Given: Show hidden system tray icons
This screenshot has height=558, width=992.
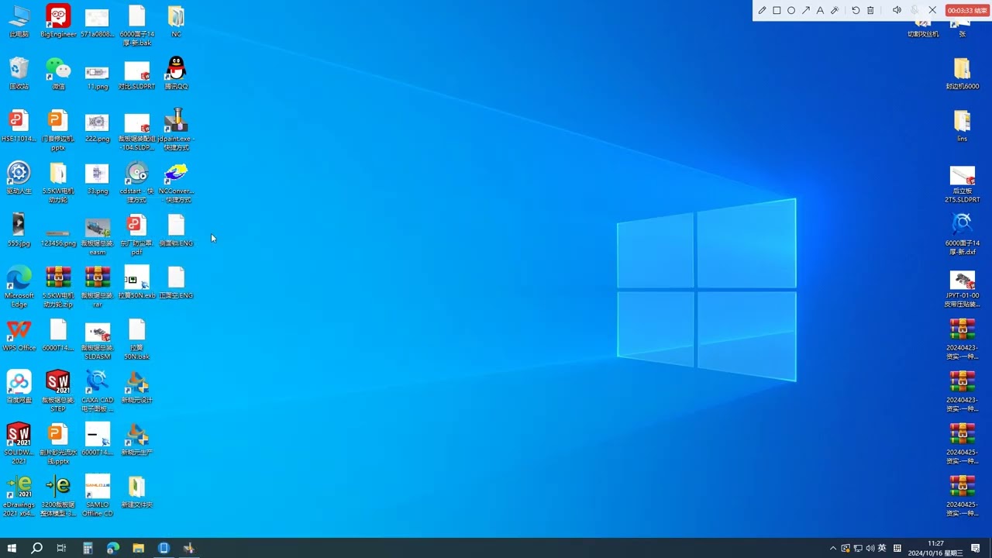Looking at the screenshot, I should 833,548.
